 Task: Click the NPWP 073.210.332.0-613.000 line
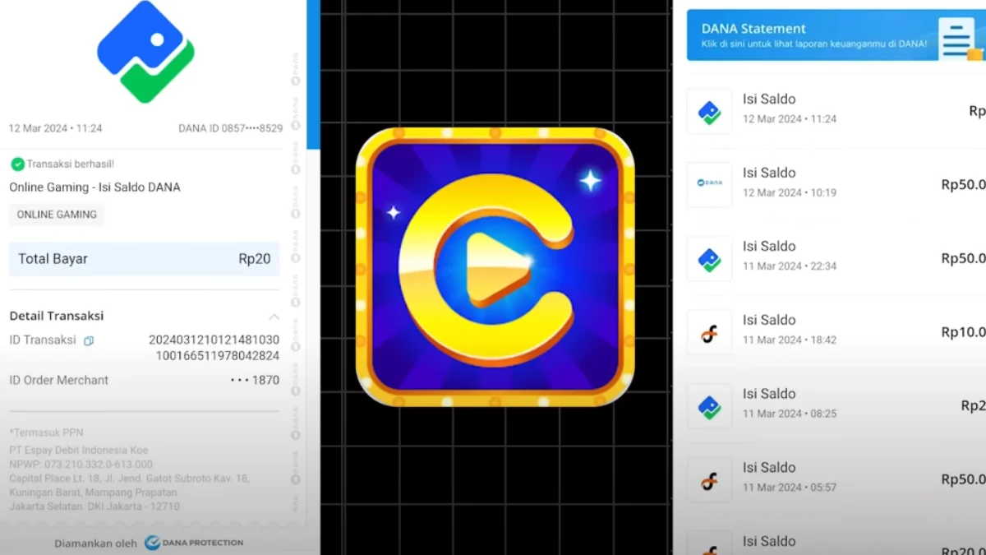(x=81, y=465)
